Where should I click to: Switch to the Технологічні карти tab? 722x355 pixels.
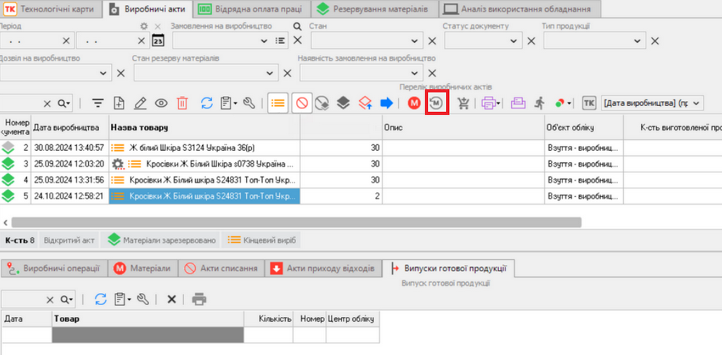(51, 9)
